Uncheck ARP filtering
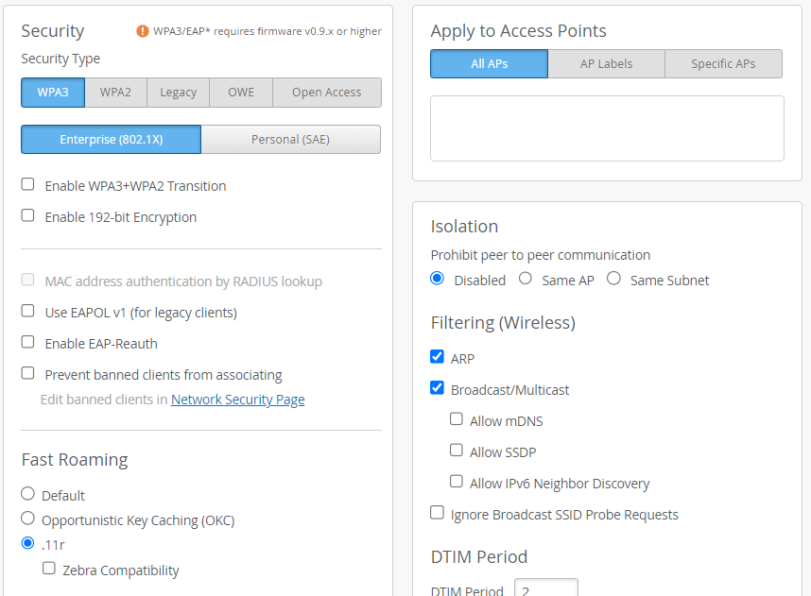Image resolution: width=811 pixels, height=596 pixels. click(x=437, y=357)
